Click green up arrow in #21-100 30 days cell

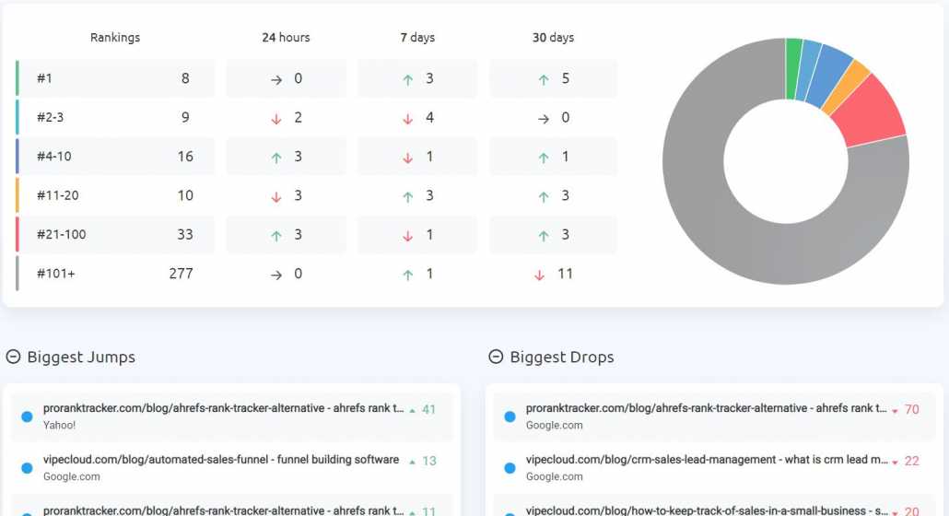tap(544, 235)
